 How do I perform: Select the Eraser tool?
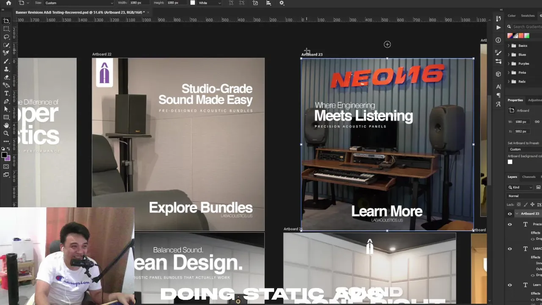[x=6, y=77]
